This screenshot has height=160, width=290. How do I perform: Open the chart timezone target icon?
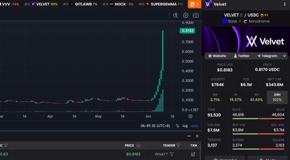tap(190, 116)
